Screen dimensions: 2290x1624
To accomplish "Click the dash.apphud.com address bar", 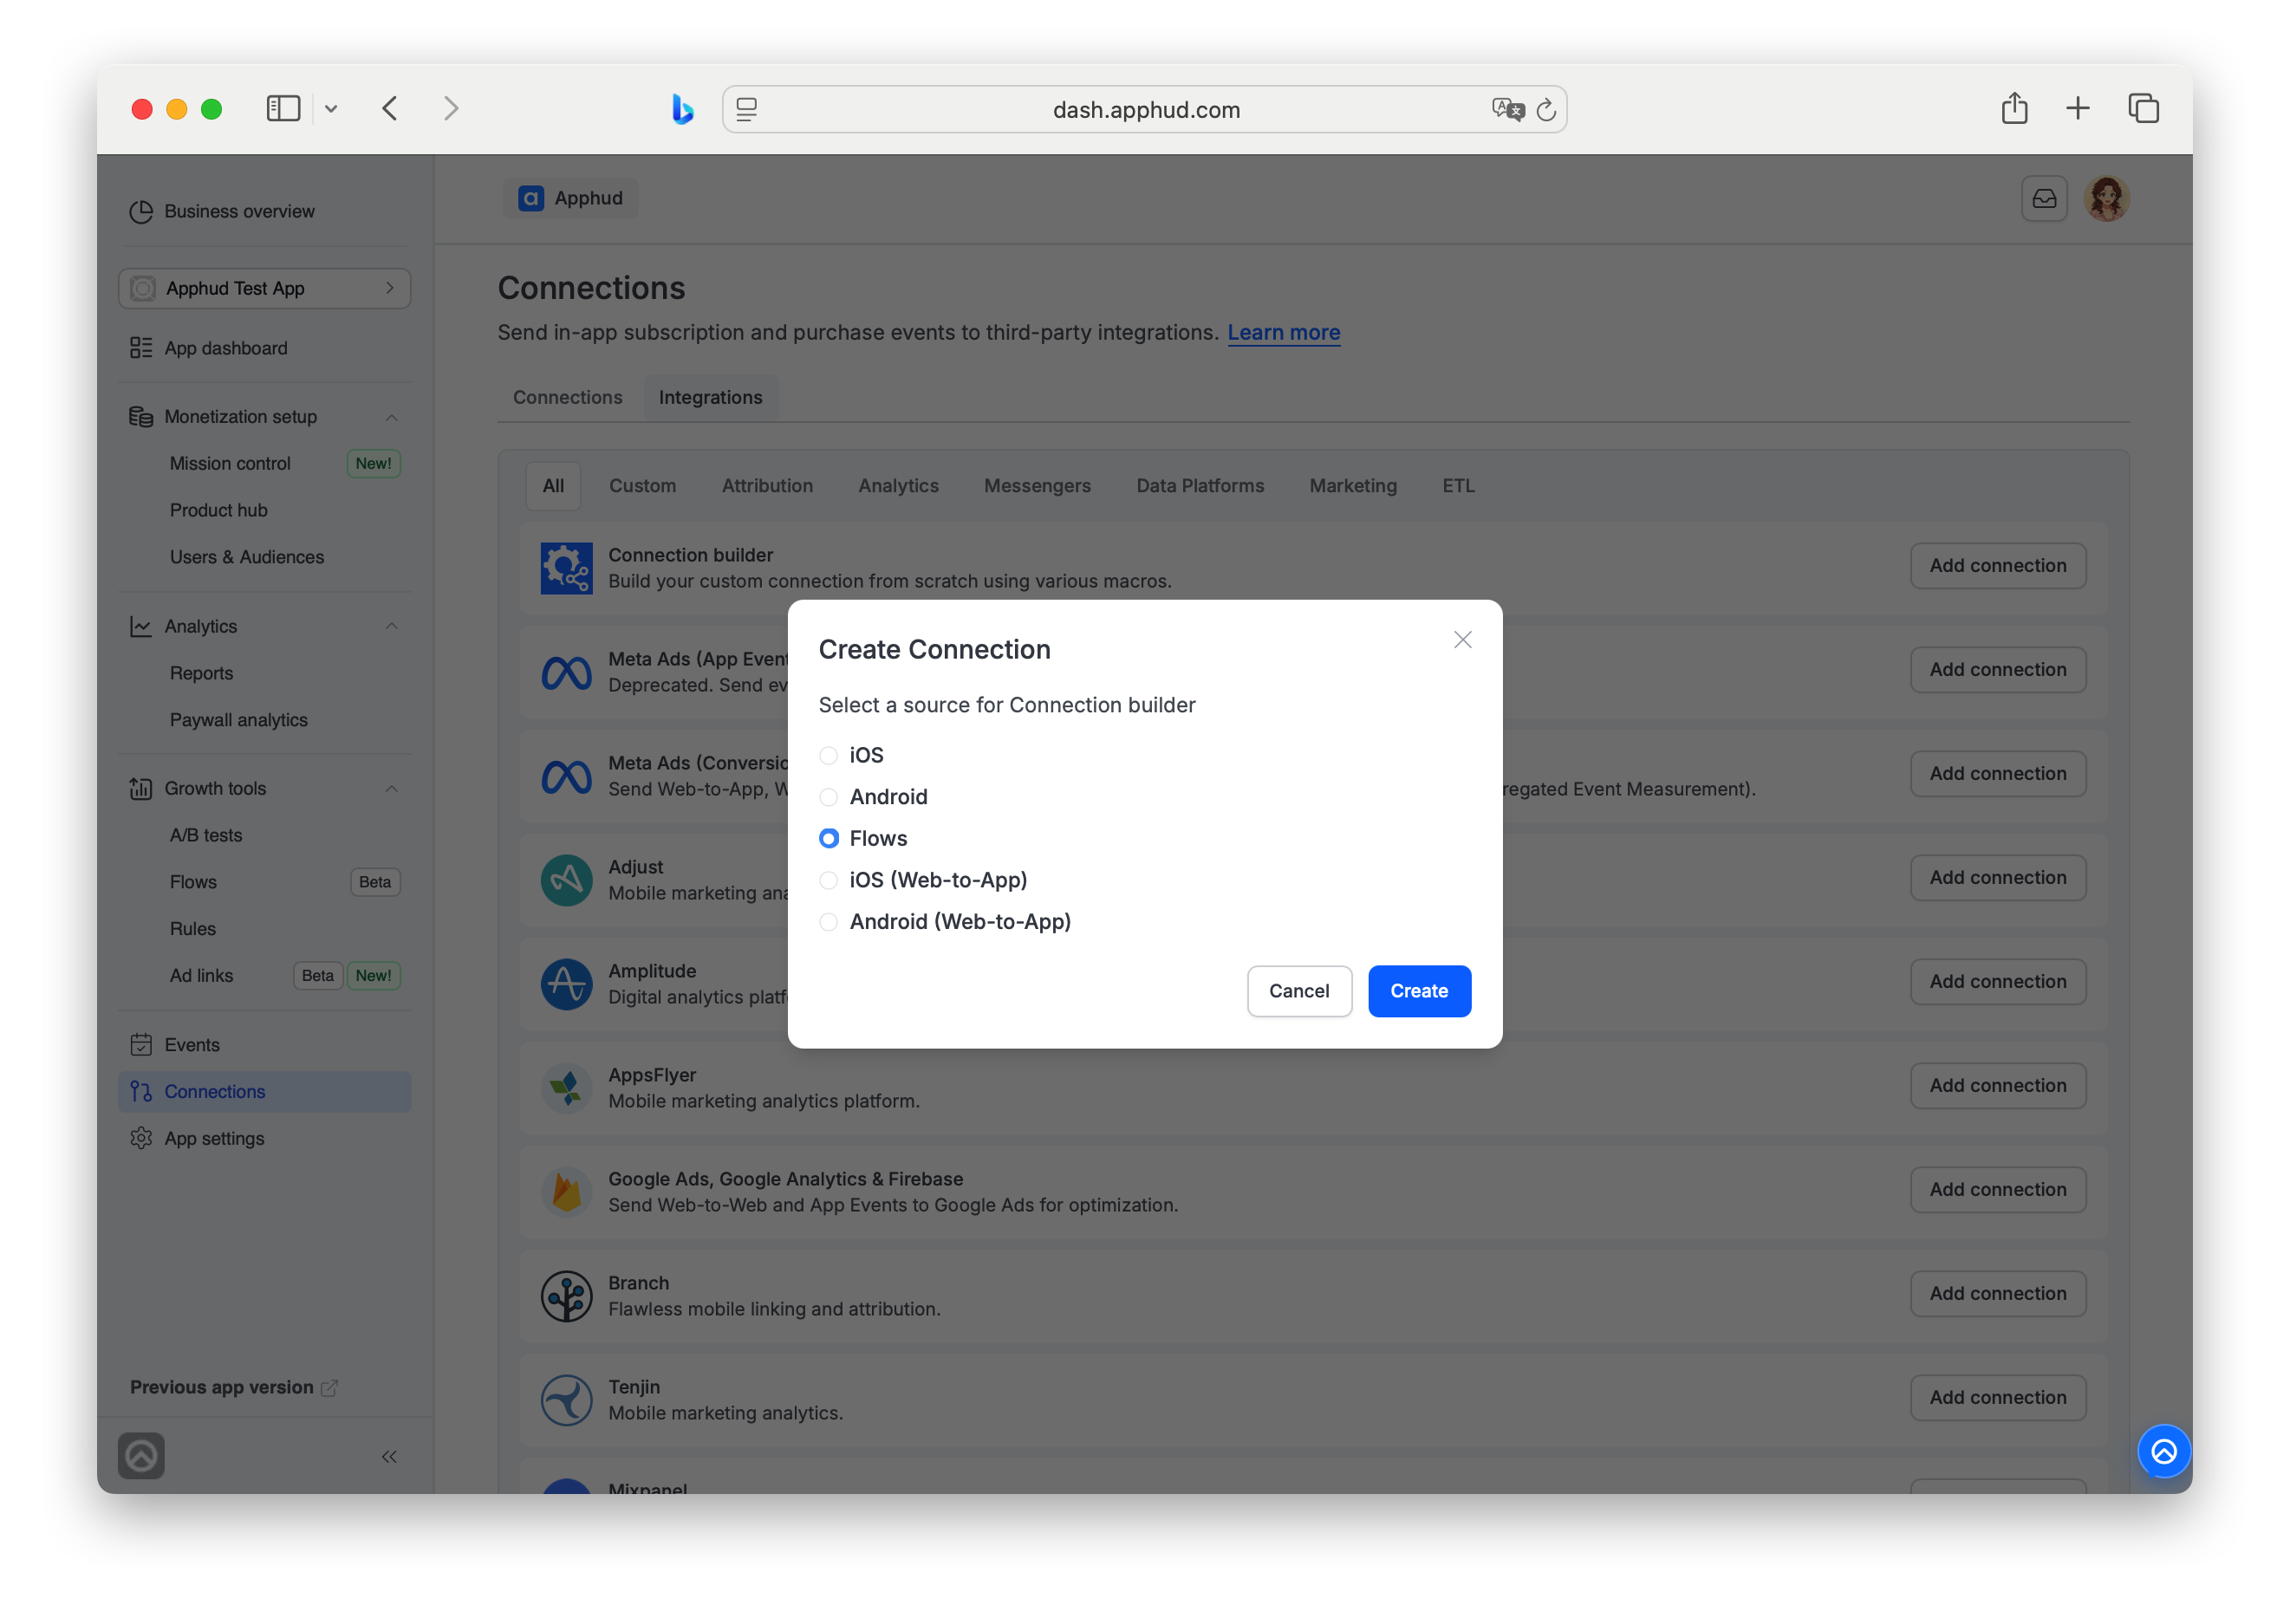I will pyautogui.click(x=1144, y=109).
